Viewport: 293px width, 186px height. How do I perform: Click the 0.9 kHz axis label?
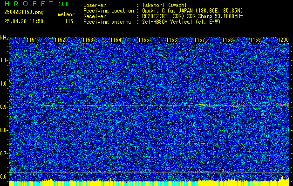4,107
